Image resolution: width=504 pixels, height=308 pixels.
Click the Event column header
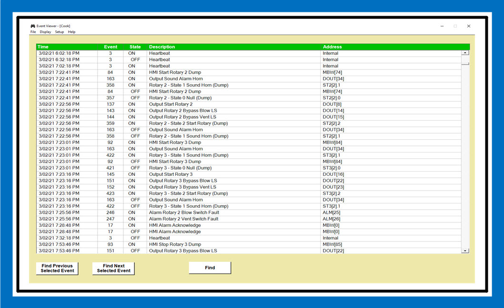111,47
